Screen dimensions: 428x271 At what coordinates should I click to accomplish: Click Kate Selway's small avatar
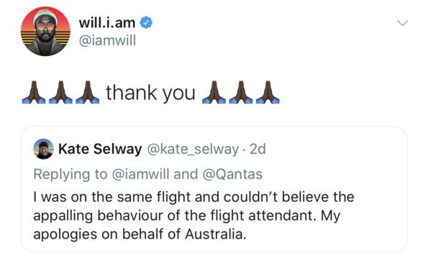pos(43,149)
